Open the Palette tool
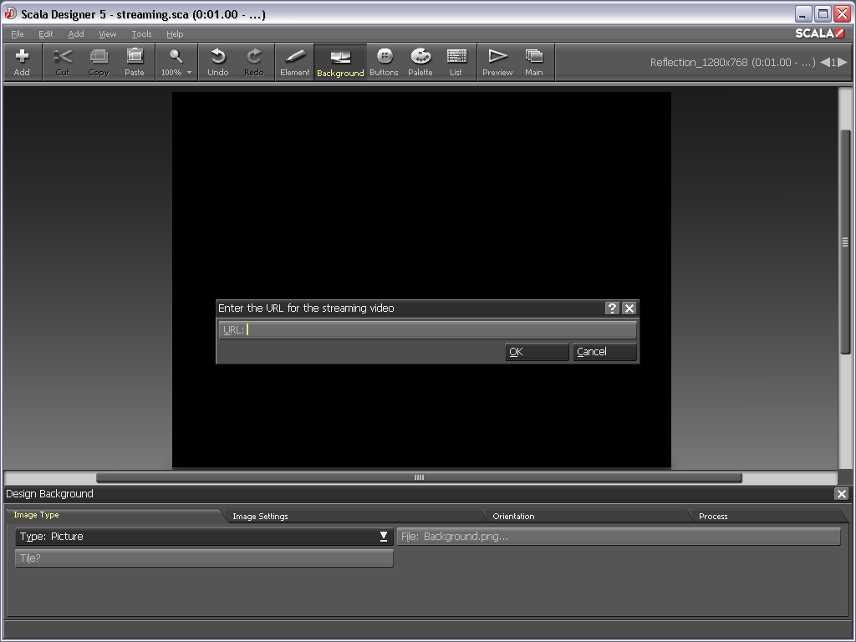 [420, 62]
